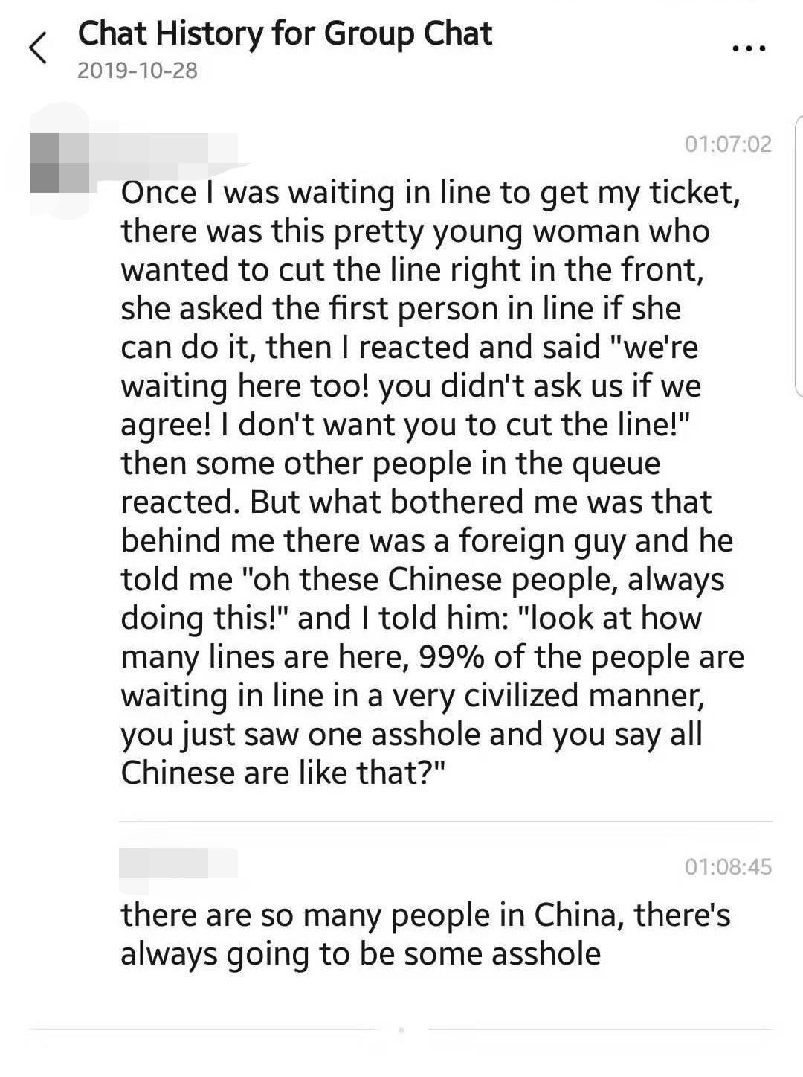The image size is (803, 1077).
Task: Click the 01:07:02 timestamp
Action: [728, 144]
